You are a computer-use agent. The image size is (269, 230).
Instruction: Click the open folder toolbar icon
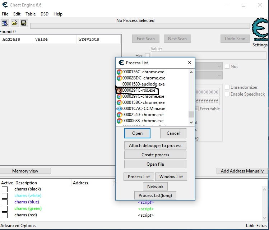pyautogui.click(x=15, y=23)
